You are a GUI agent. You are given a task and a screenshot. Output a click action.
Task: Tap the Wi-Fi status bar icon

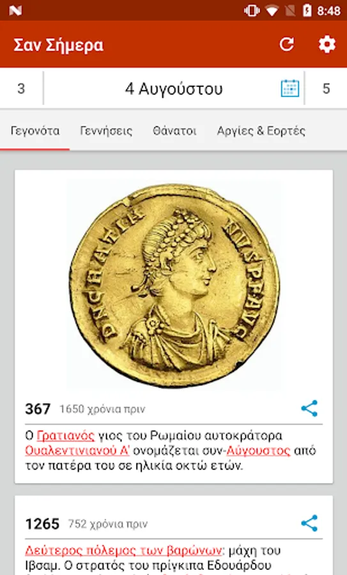point(272,11)
